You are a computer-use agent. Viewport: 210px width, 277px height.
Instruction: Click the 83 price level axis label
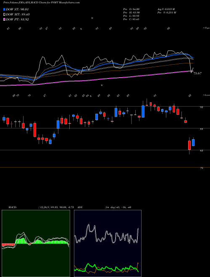click(x=201, y=151)
